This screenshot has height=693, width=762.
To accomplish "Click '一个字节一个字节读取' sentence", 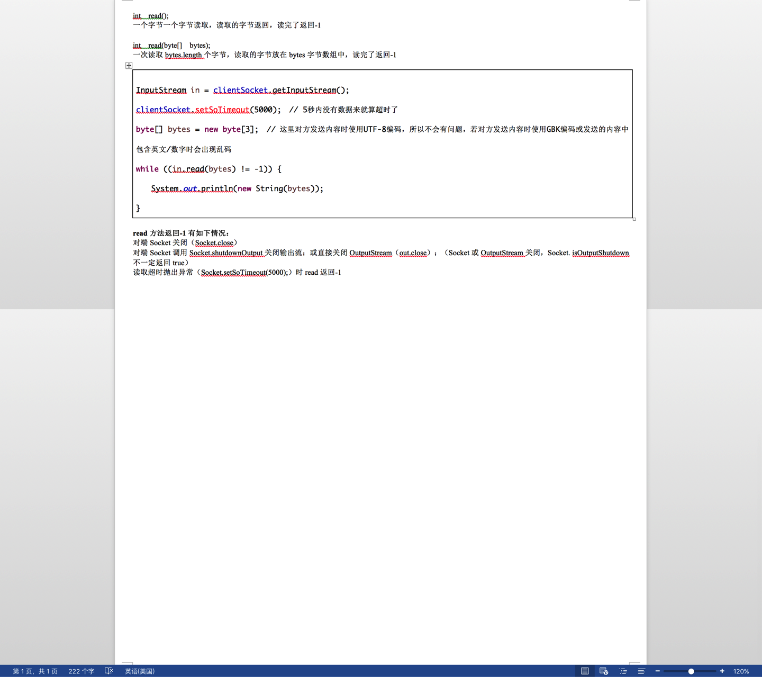I will [171, 25].
